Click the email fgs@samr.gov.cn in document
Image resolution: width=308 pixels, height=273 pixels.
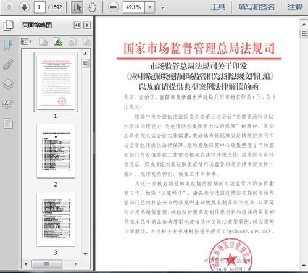coord(246,232)
